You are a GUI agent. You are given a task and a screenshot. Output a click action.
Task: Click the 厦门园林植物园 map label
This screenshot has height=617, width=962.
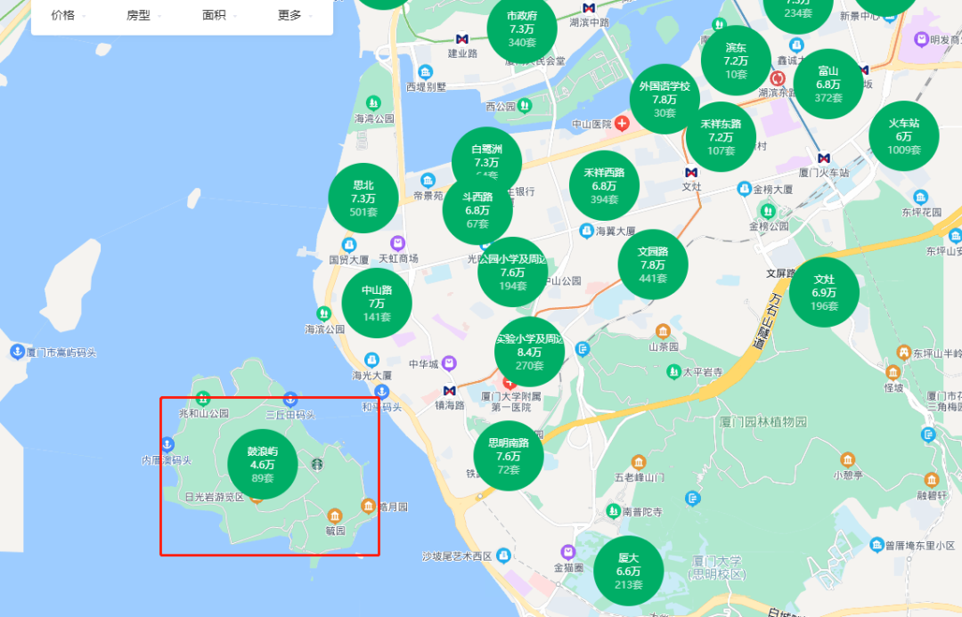(x=762, y=422)
